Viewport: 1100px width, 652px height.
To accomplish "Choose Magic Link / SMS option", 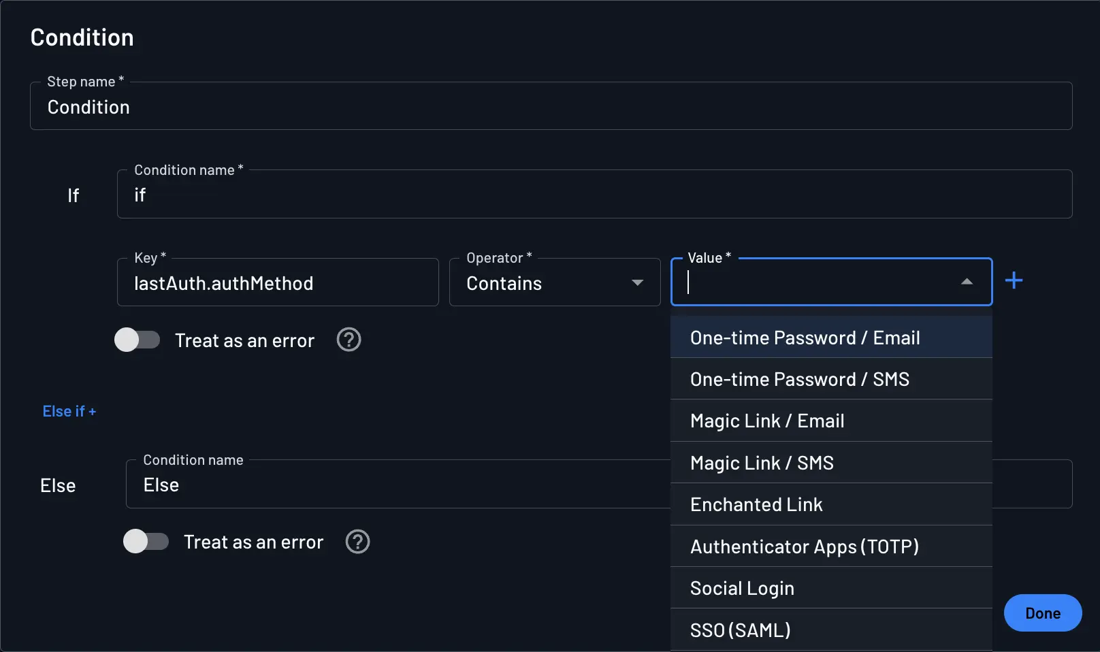I will coord(831,463).
